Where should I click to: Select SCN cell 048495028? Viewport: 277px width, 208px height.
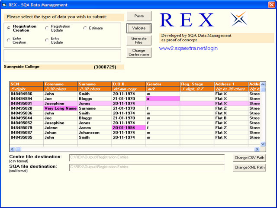pos(26,108)
